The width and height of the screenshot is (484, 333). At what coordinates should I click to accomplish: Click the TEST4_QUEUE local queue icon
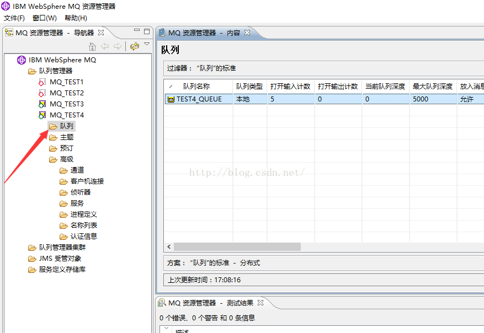pyautogui.click(x=171, y=100)
